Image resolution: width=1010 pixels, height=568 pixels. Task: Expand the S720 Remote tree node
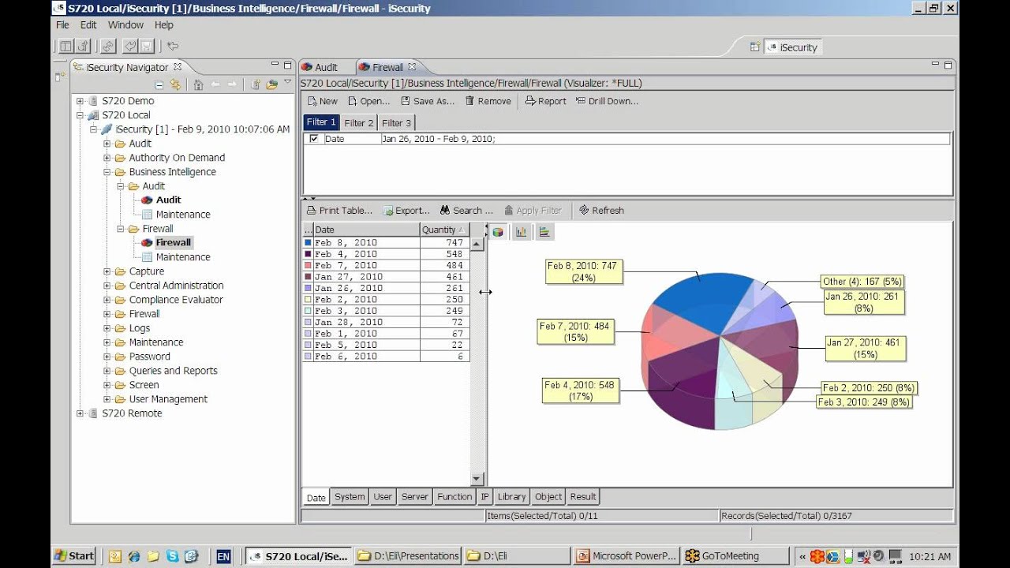tap(80, 413)
